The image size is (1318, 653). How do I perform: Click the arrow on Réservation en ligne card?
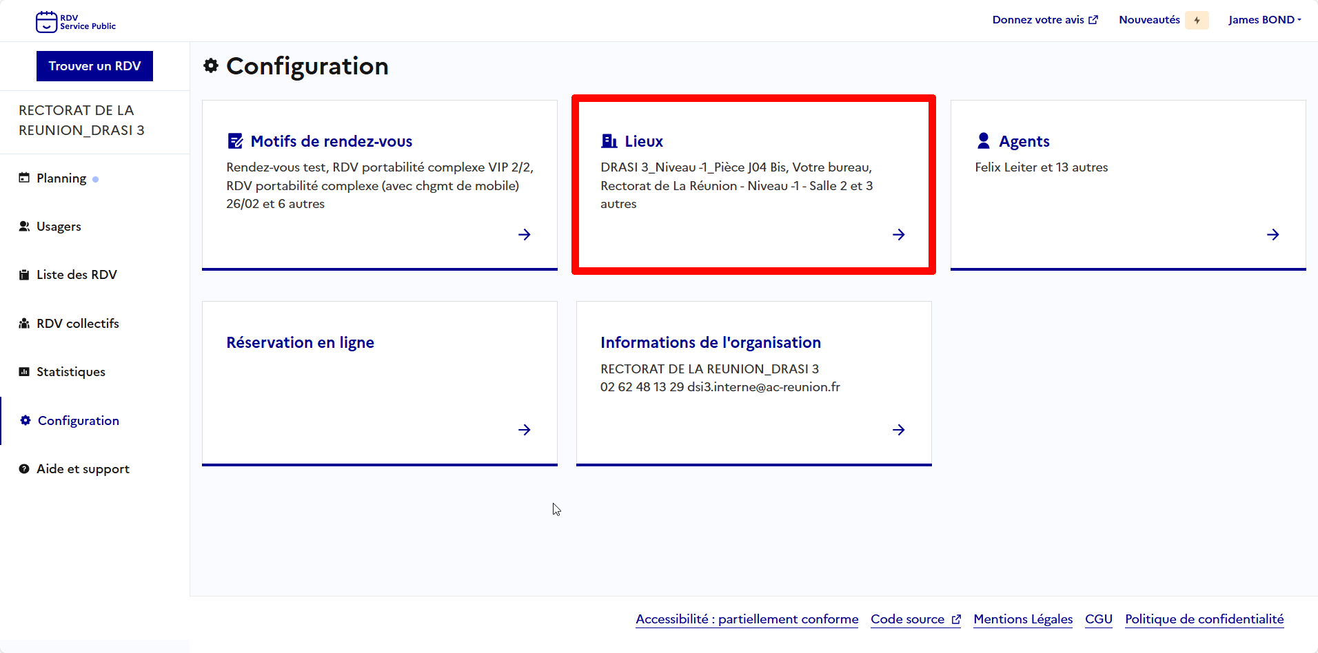(525, 430)
